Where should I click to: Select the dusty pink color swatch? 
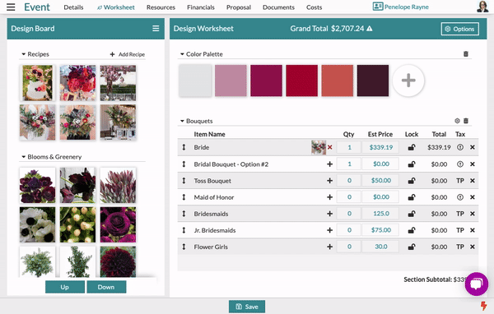click(231, 81)
